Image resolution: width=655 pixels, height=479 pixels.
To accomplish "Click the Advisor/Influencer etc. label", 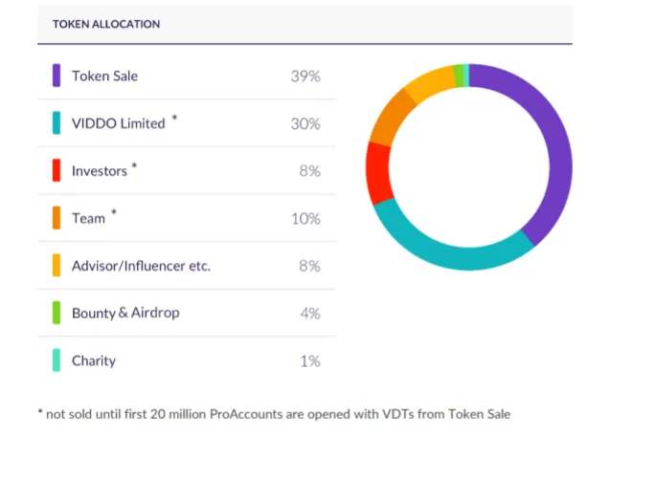I will 141,266.
